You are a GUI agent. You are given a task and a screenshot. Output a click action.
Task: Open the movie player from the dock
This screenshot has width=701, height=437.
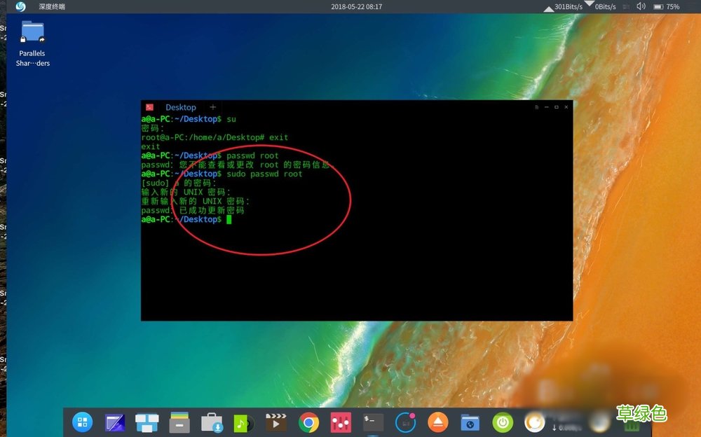pos(275,422)
